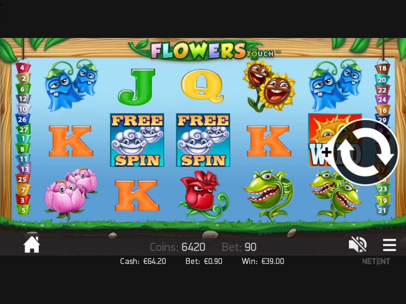This screenshot has height=304, width=406.
Task: Click the Coins 6420 balance display
Action: point(178,247)
